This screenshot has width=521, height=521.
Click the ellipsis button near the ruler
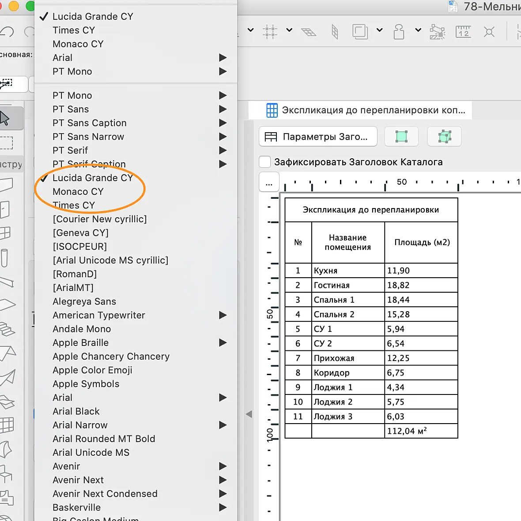point(269,182)
